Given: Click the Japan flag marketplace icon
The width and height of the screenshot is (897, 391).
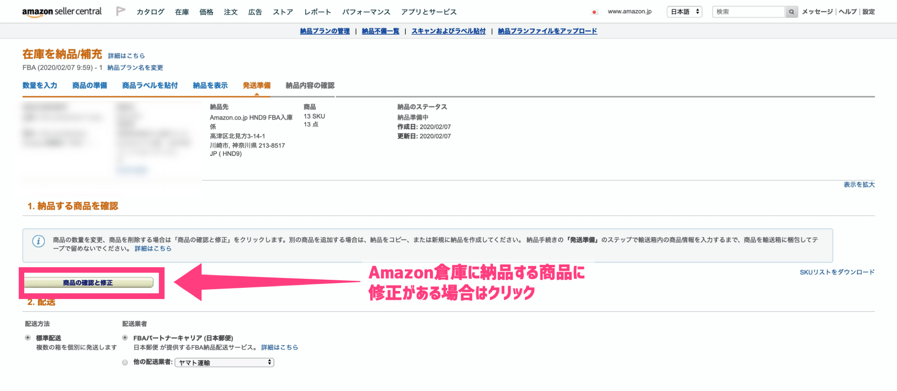Looking at the screenshot, I should [x=594, y=12].
